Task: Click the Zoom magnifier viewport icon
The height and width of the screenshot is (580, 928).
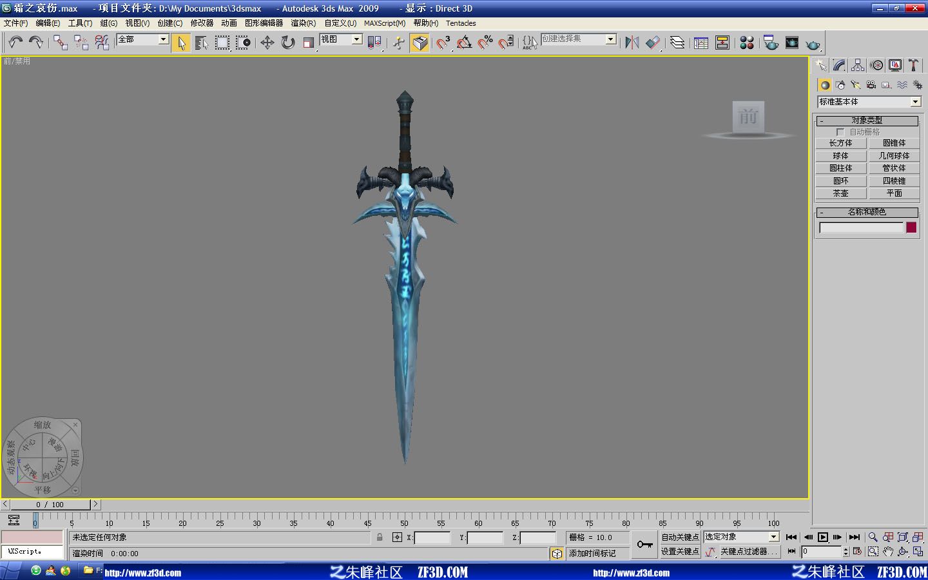Action: [x=873, y=537]
